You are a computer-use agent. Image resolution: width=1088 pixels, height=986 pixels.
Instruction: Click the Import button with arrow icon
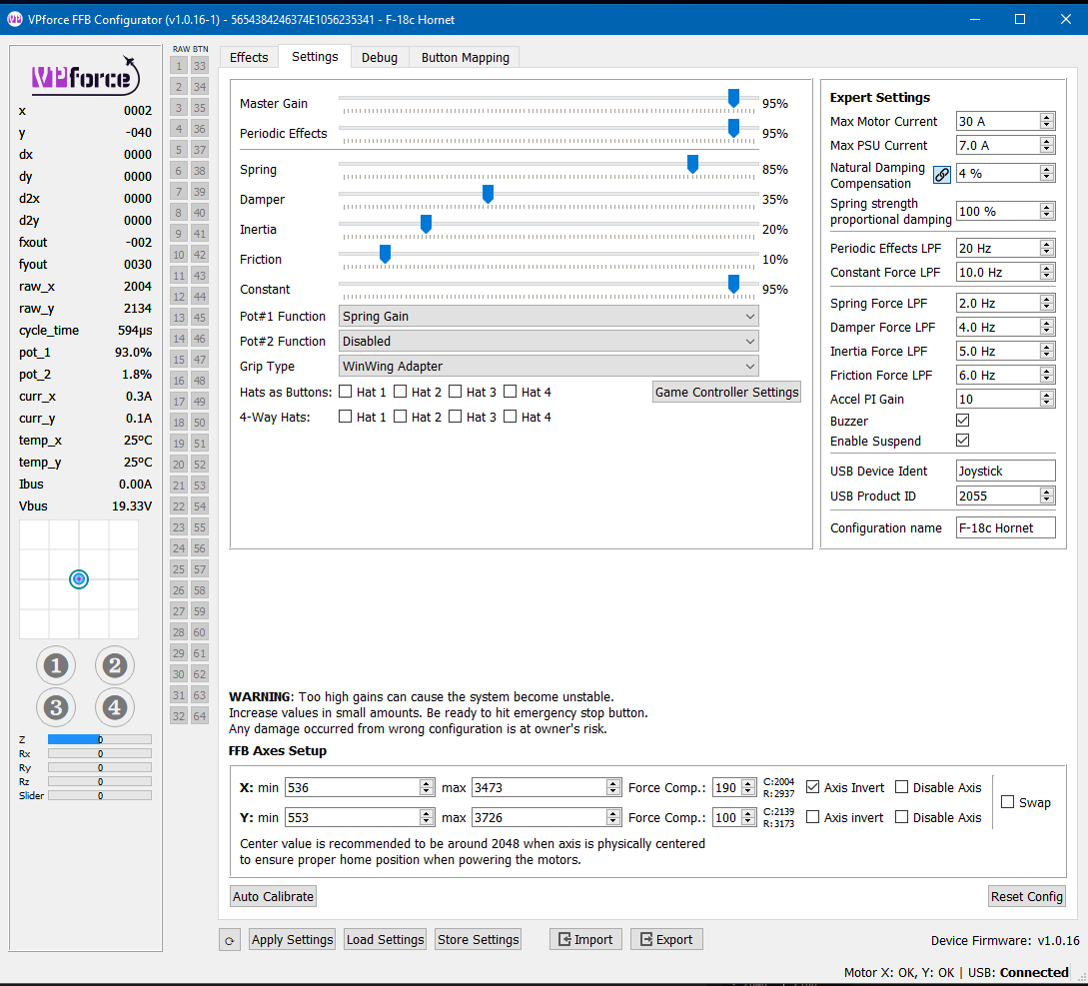[585, 940]
